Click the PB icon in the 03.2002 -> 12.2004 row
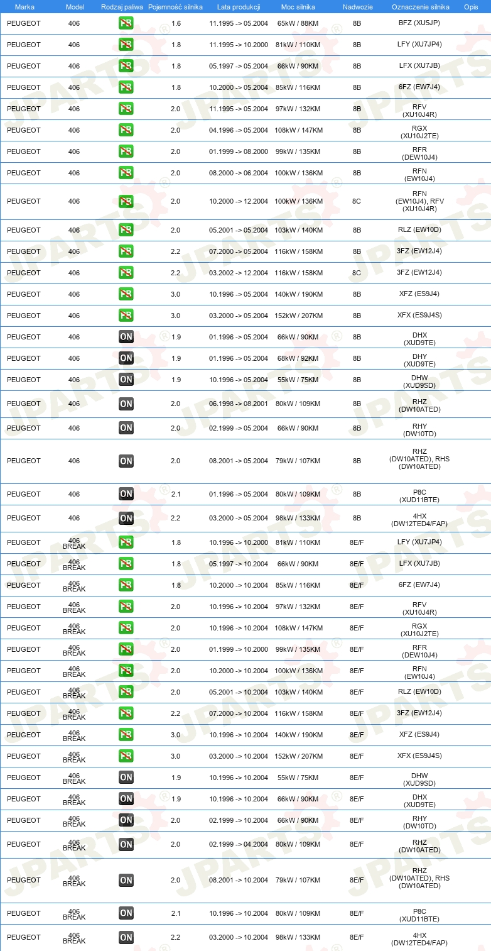The width and height of the screenshot is (491, 951). (126, 273)
